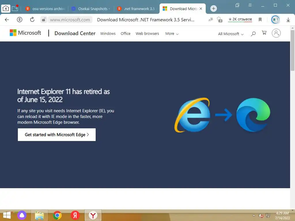Click the new tab group icon with red dot

click(x=15, y=8)
